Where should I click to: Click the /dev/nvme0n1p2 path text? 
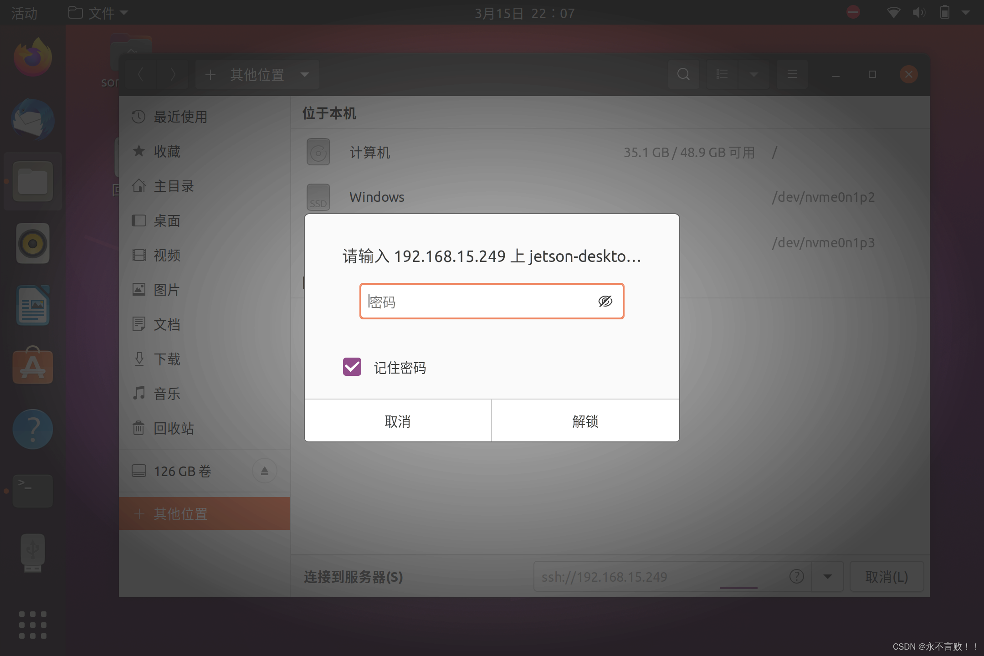(824, 197)
